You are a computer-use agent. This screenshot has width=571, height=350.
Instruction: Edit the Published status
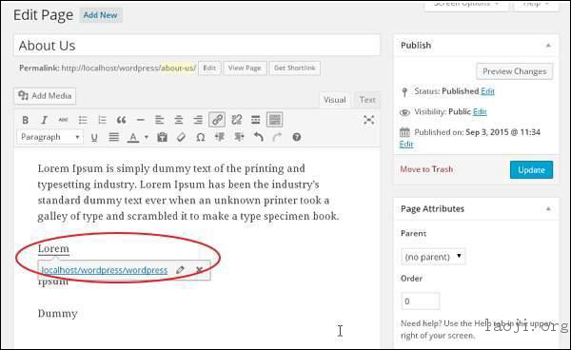click(x=487, y=91)
